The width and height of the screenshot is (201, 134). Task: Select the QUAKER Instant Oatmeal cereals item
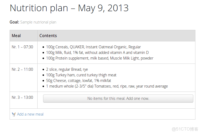pyautogui.click(x=93, y=47)
